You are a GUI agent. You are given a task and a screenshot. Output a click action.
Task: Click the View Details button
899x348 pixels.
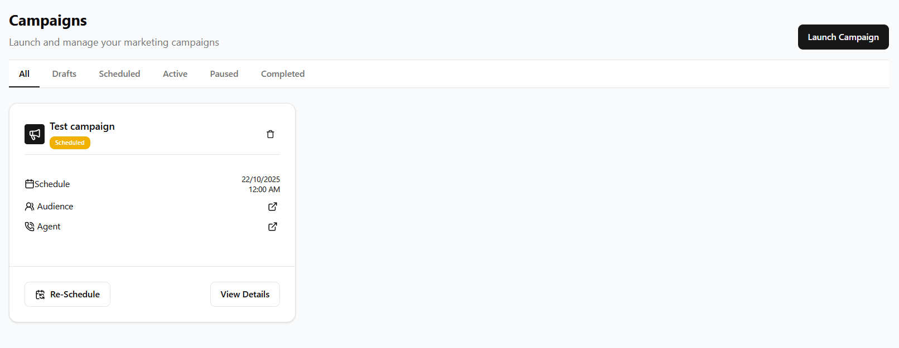[x=245, y=294]
